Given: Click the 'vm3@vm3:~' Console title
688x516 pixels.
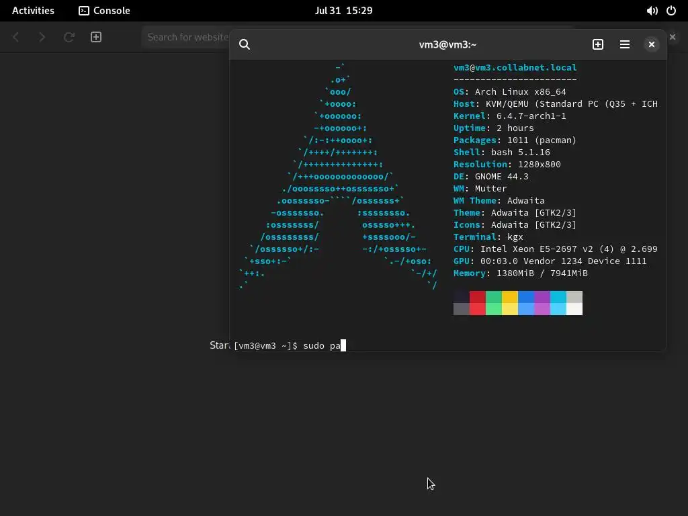Looking at the screenshot, I should click(x=447, y=44).
